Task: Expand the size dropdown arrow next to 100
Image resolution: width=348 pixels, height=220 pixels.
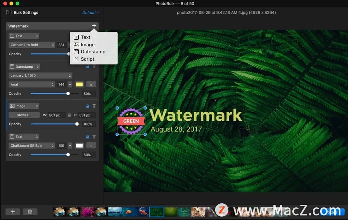Action: [x=70, y=146]
